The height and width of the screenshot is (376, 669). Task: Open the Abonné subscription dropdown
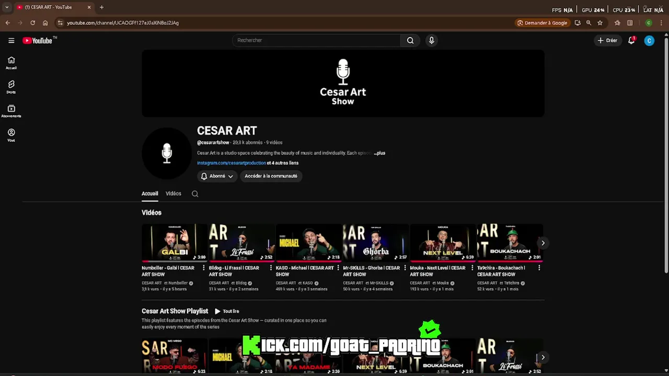(x=217, y=177)
